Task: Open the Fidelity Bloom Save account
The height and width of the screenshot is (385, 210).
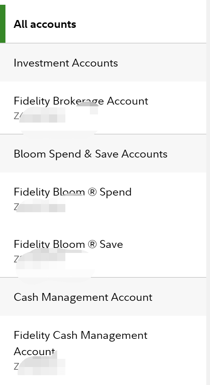Action: (x=68, y=244)
